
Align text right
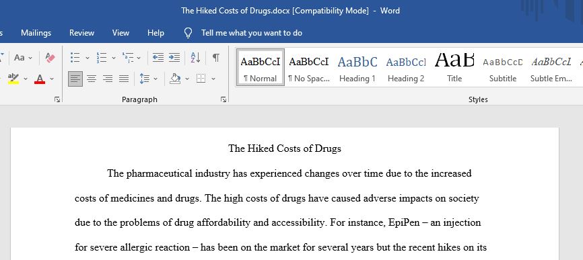point(108,79)
